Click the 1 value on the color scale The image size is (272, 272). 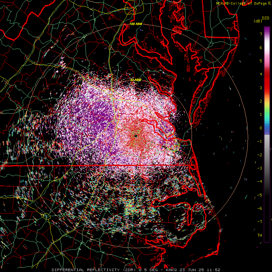coord(261,115)
